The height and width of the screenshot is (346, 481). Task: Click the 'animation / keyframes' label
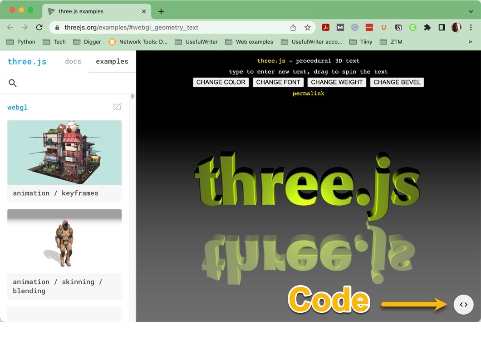coord(55,193)
